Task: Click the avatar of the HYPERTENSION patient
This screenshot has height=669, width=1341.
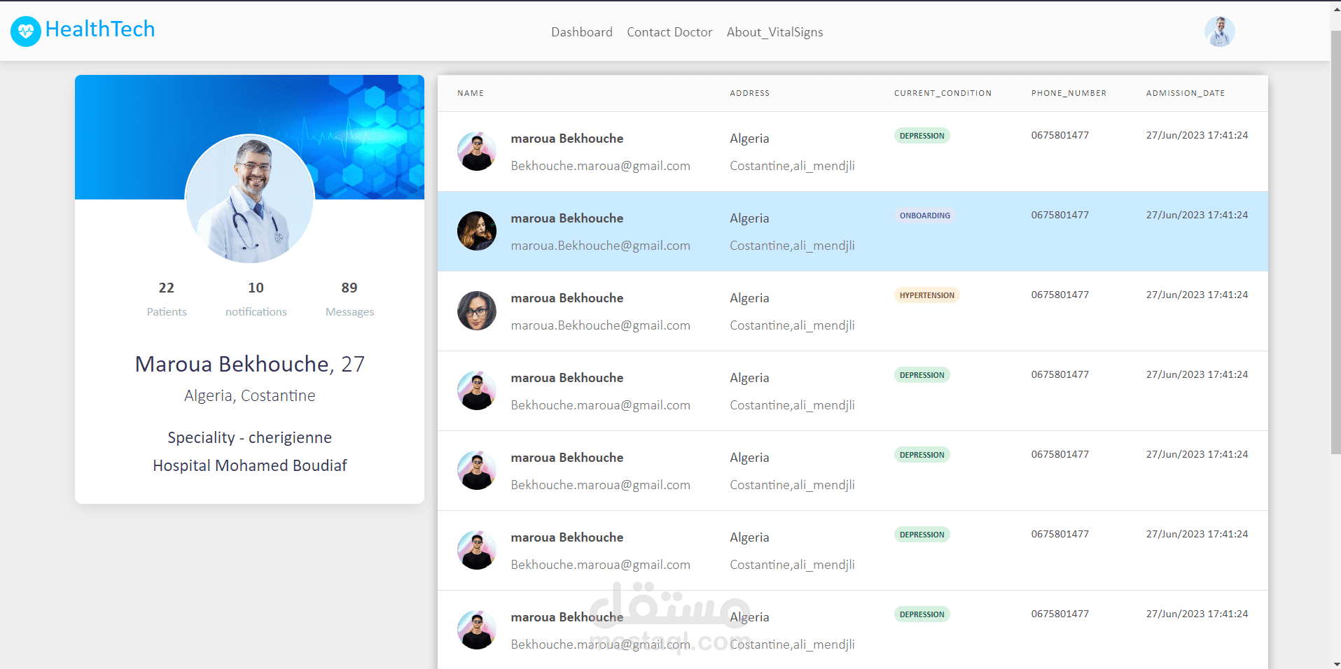Action: coord(476,311)
